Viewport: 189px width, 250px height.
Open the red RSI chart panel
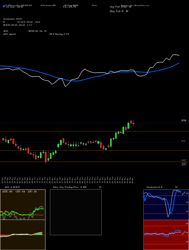pos(166,235)
